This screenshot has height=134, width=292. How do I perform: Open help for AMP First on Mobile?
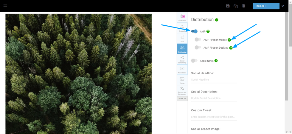(x=229, y=40)
